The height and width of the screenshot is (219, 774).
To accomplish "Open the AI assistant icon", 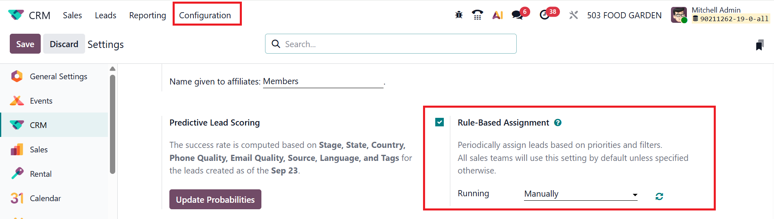I will [x=498, y=15].
